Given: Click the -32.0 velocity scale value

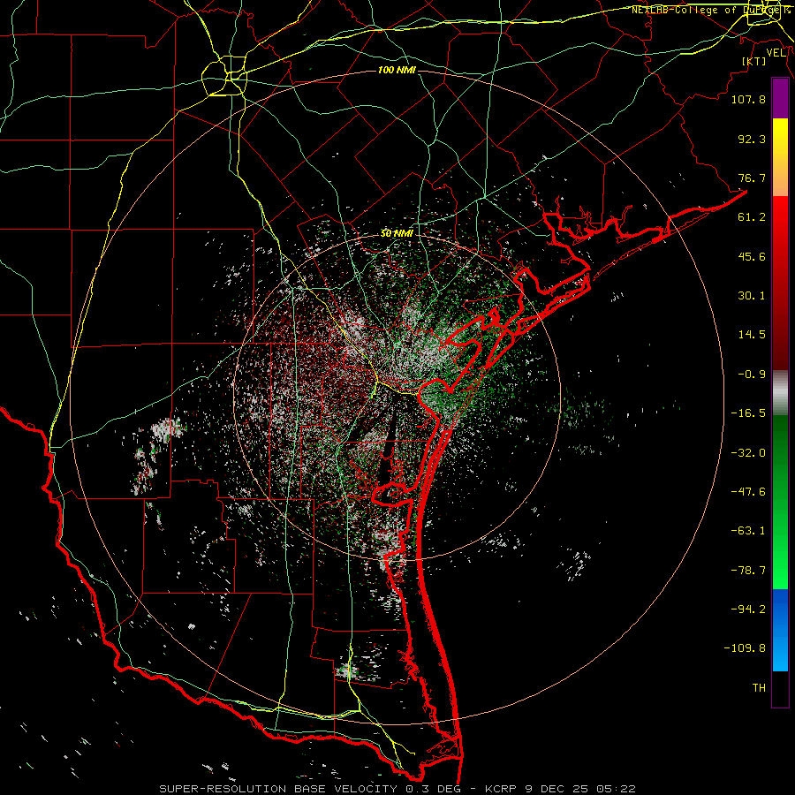Looking at the screenshot, I should 748,453.
